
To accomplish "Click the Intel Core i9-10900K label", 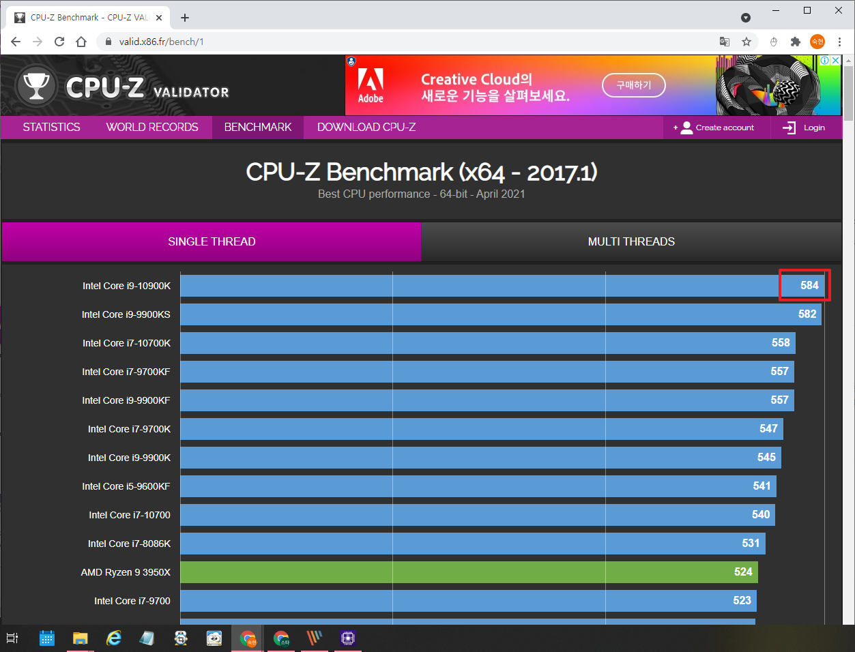I will (126, 286).
